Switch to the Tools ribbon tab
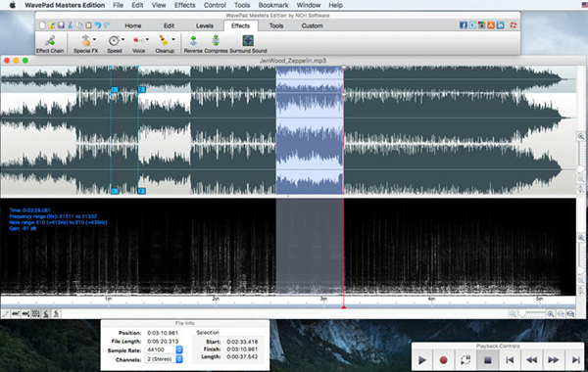The height and width of the screenshot is (372, 588). [276, 25]
